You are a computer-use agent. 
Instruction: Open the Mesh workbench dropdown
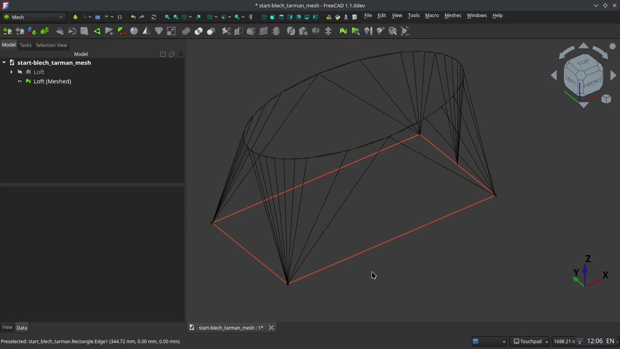pos(34,17)
